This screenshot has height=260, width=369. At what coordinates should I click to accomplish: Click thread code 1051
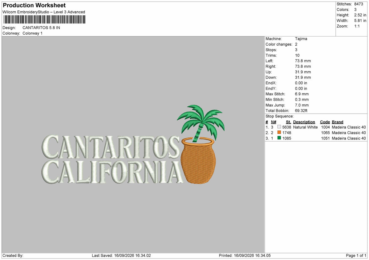325,138
